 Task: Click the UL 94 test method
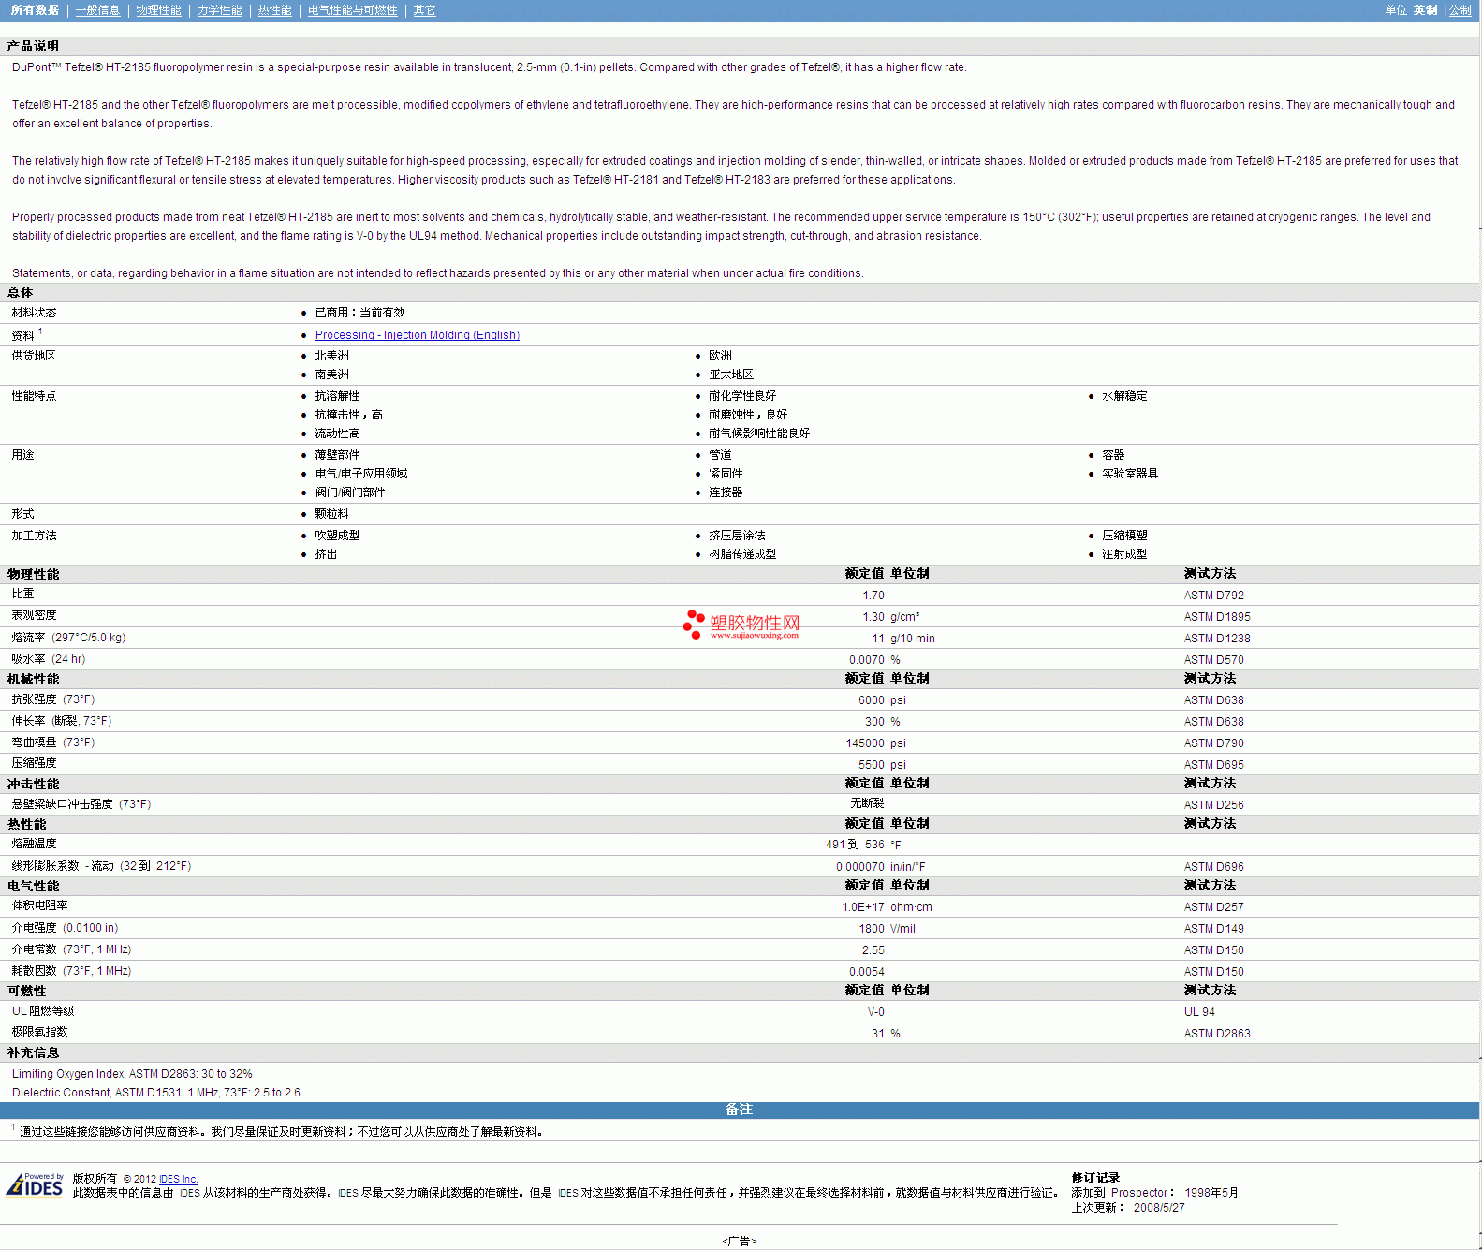coord(1199,1012)
